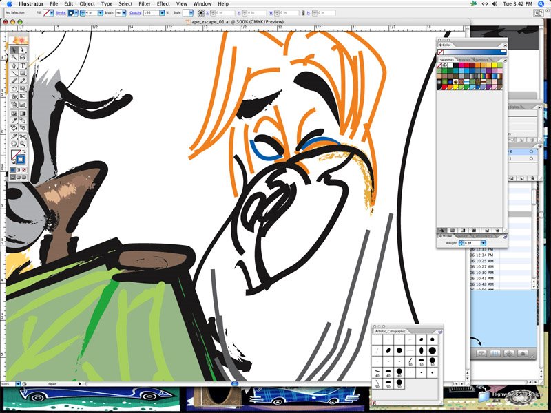The width and height of the screenshot is (551, 413).
Task: Switch to the Symbols tab
Action: [481, 60]
